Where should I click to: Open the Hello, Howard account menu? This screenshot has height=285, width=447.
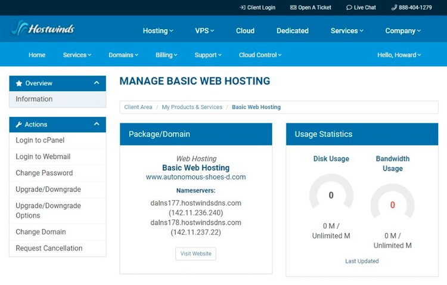click(x=399, y=55)
